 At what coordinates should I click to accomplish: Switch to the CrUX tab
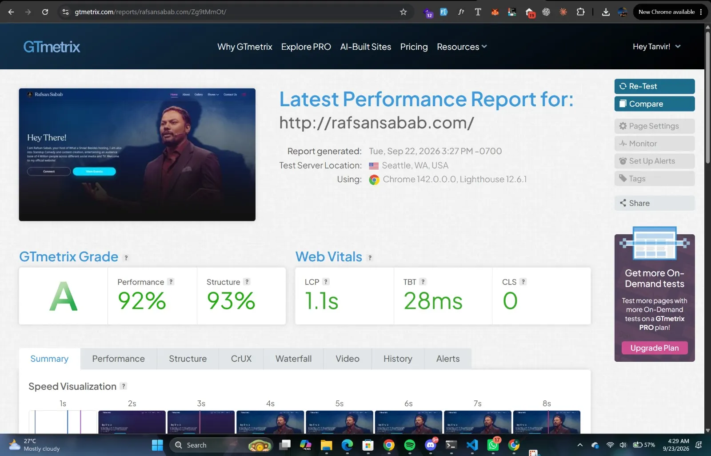coord(241,359)
